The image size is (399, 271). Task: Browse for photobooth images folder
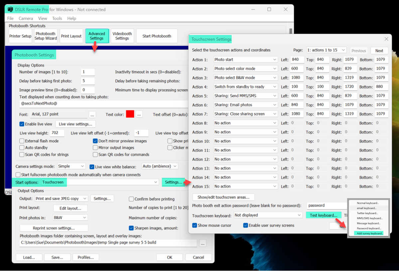click(x=202, y=243)
